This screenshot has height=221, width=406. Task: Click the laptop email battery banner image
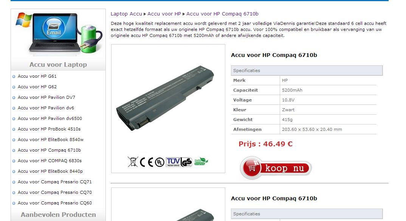point(58,33)
